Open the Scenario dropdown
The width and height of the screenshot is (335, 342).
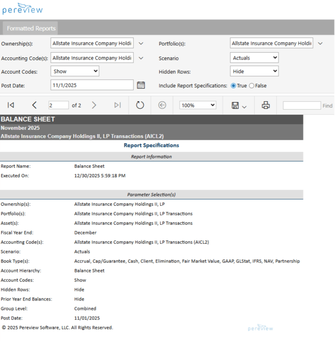[x=254, y=58]
